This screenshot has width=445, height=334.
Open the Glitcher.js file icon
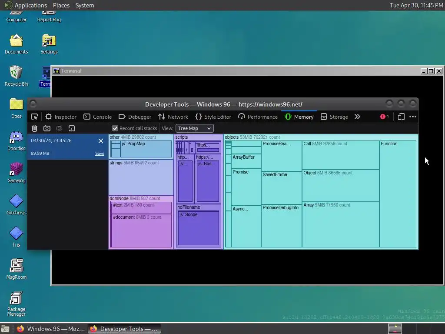pos(16,204)
